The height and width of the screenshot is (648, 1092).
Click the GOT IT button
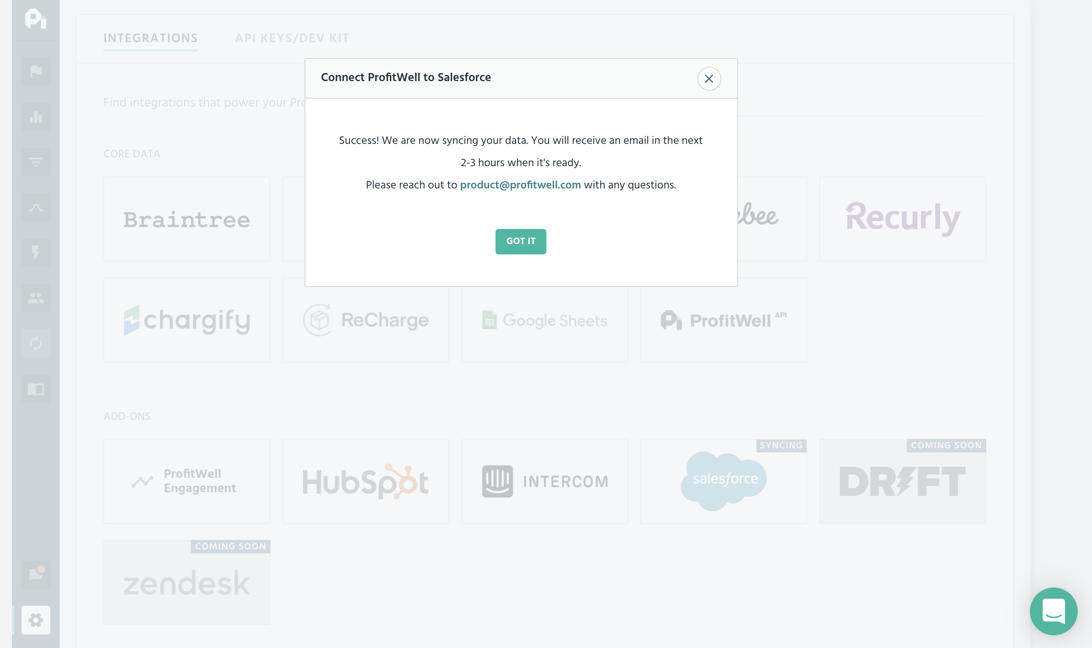coord(521,241)
